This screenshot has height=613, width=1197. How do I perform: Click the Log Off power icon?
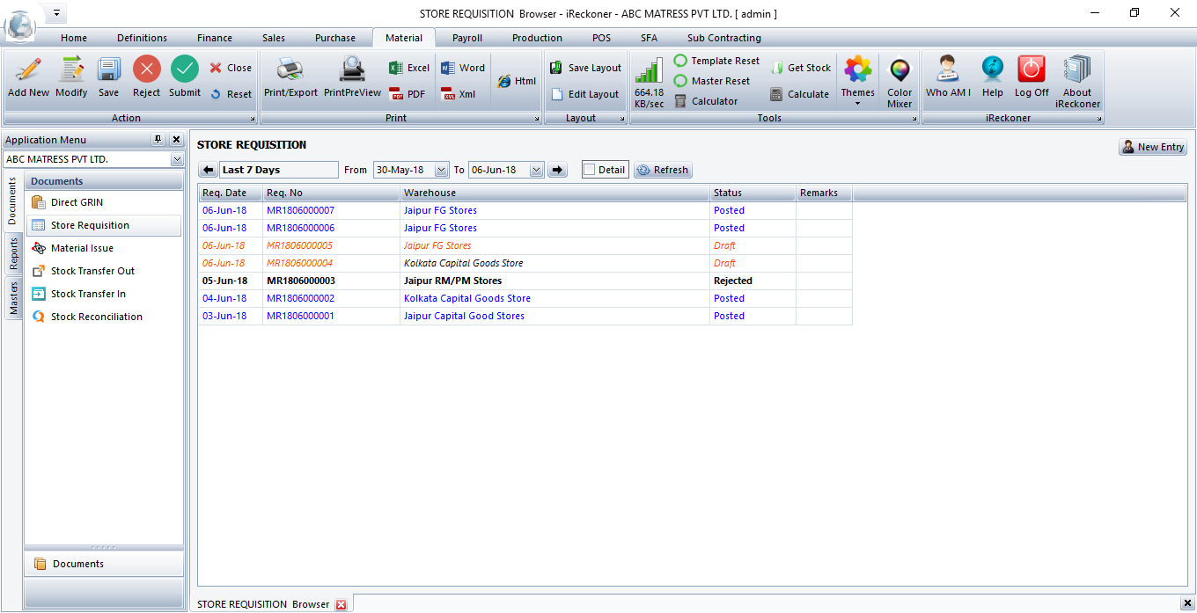1031,70
